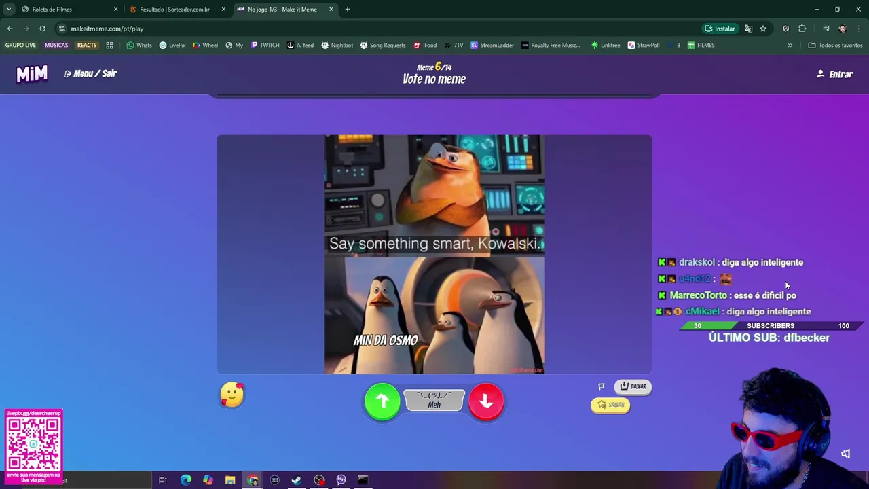Viewport: 869px width, 489px height.
Task: Bookmark this page with star
Action: click(x=763, y=29)
